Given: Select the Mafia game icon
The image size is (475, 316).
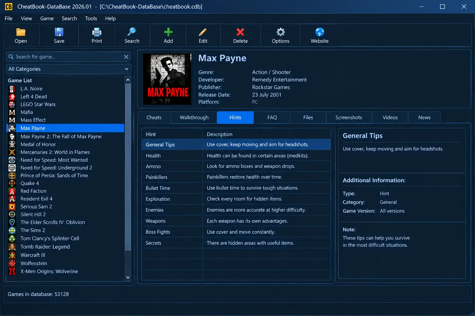Looking at the screenshot, I should 12,112.
